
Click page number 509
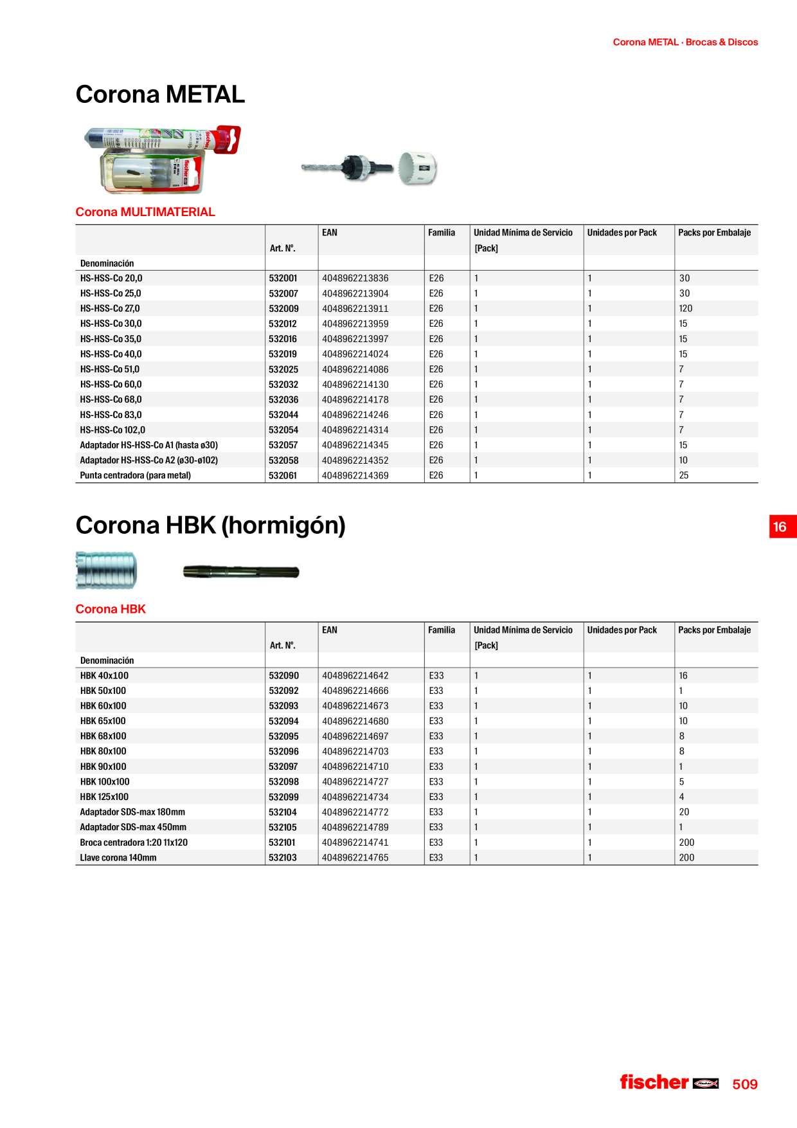(745, 1084)
